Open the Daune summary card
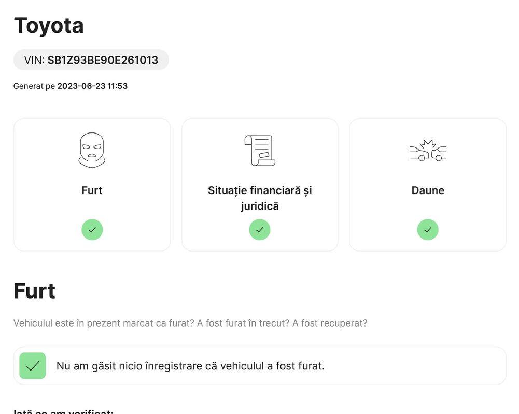 428,185
